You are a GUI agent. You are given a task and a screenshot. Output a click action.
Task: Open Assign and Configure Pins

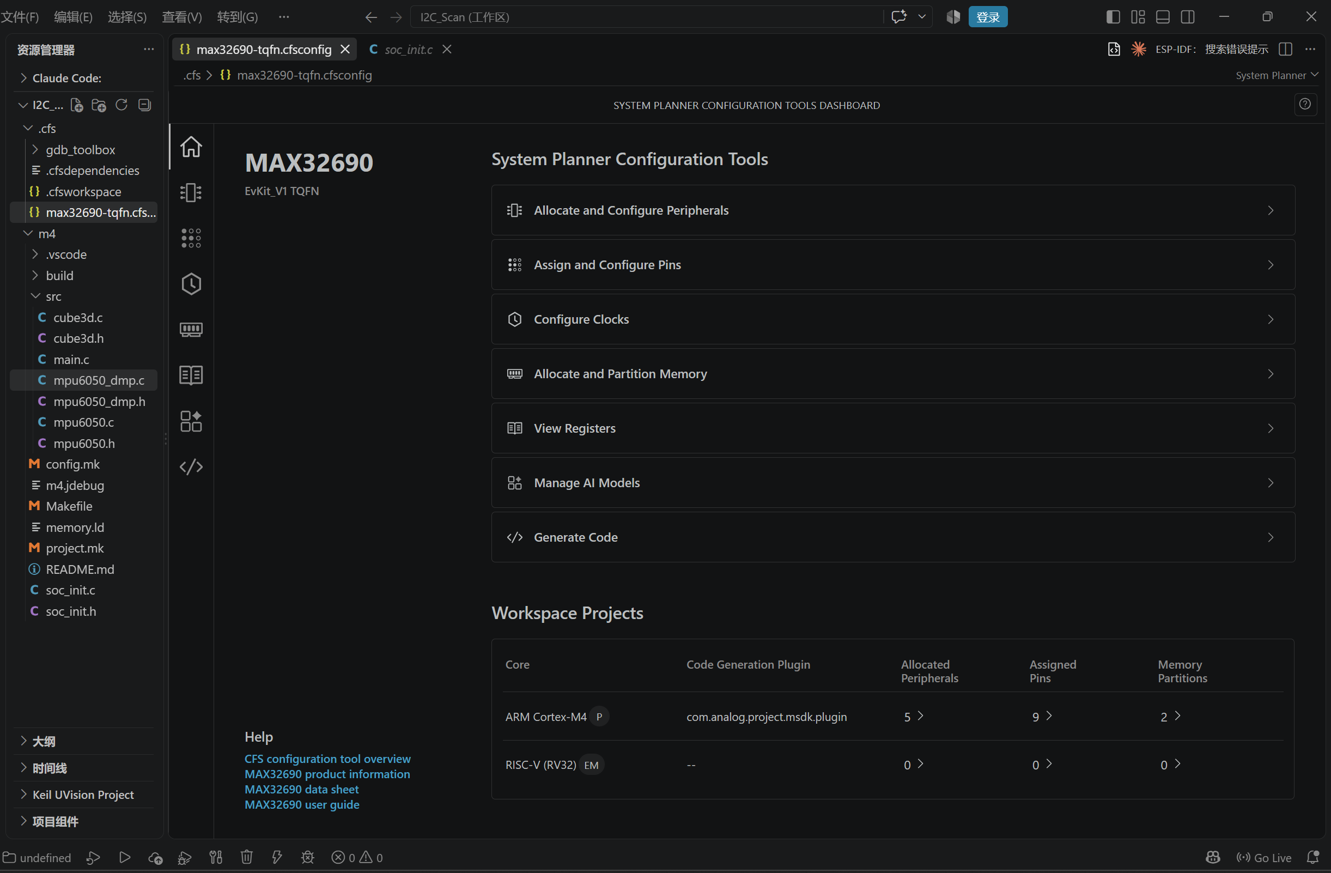pyautogui.click(x=892, y=265)
